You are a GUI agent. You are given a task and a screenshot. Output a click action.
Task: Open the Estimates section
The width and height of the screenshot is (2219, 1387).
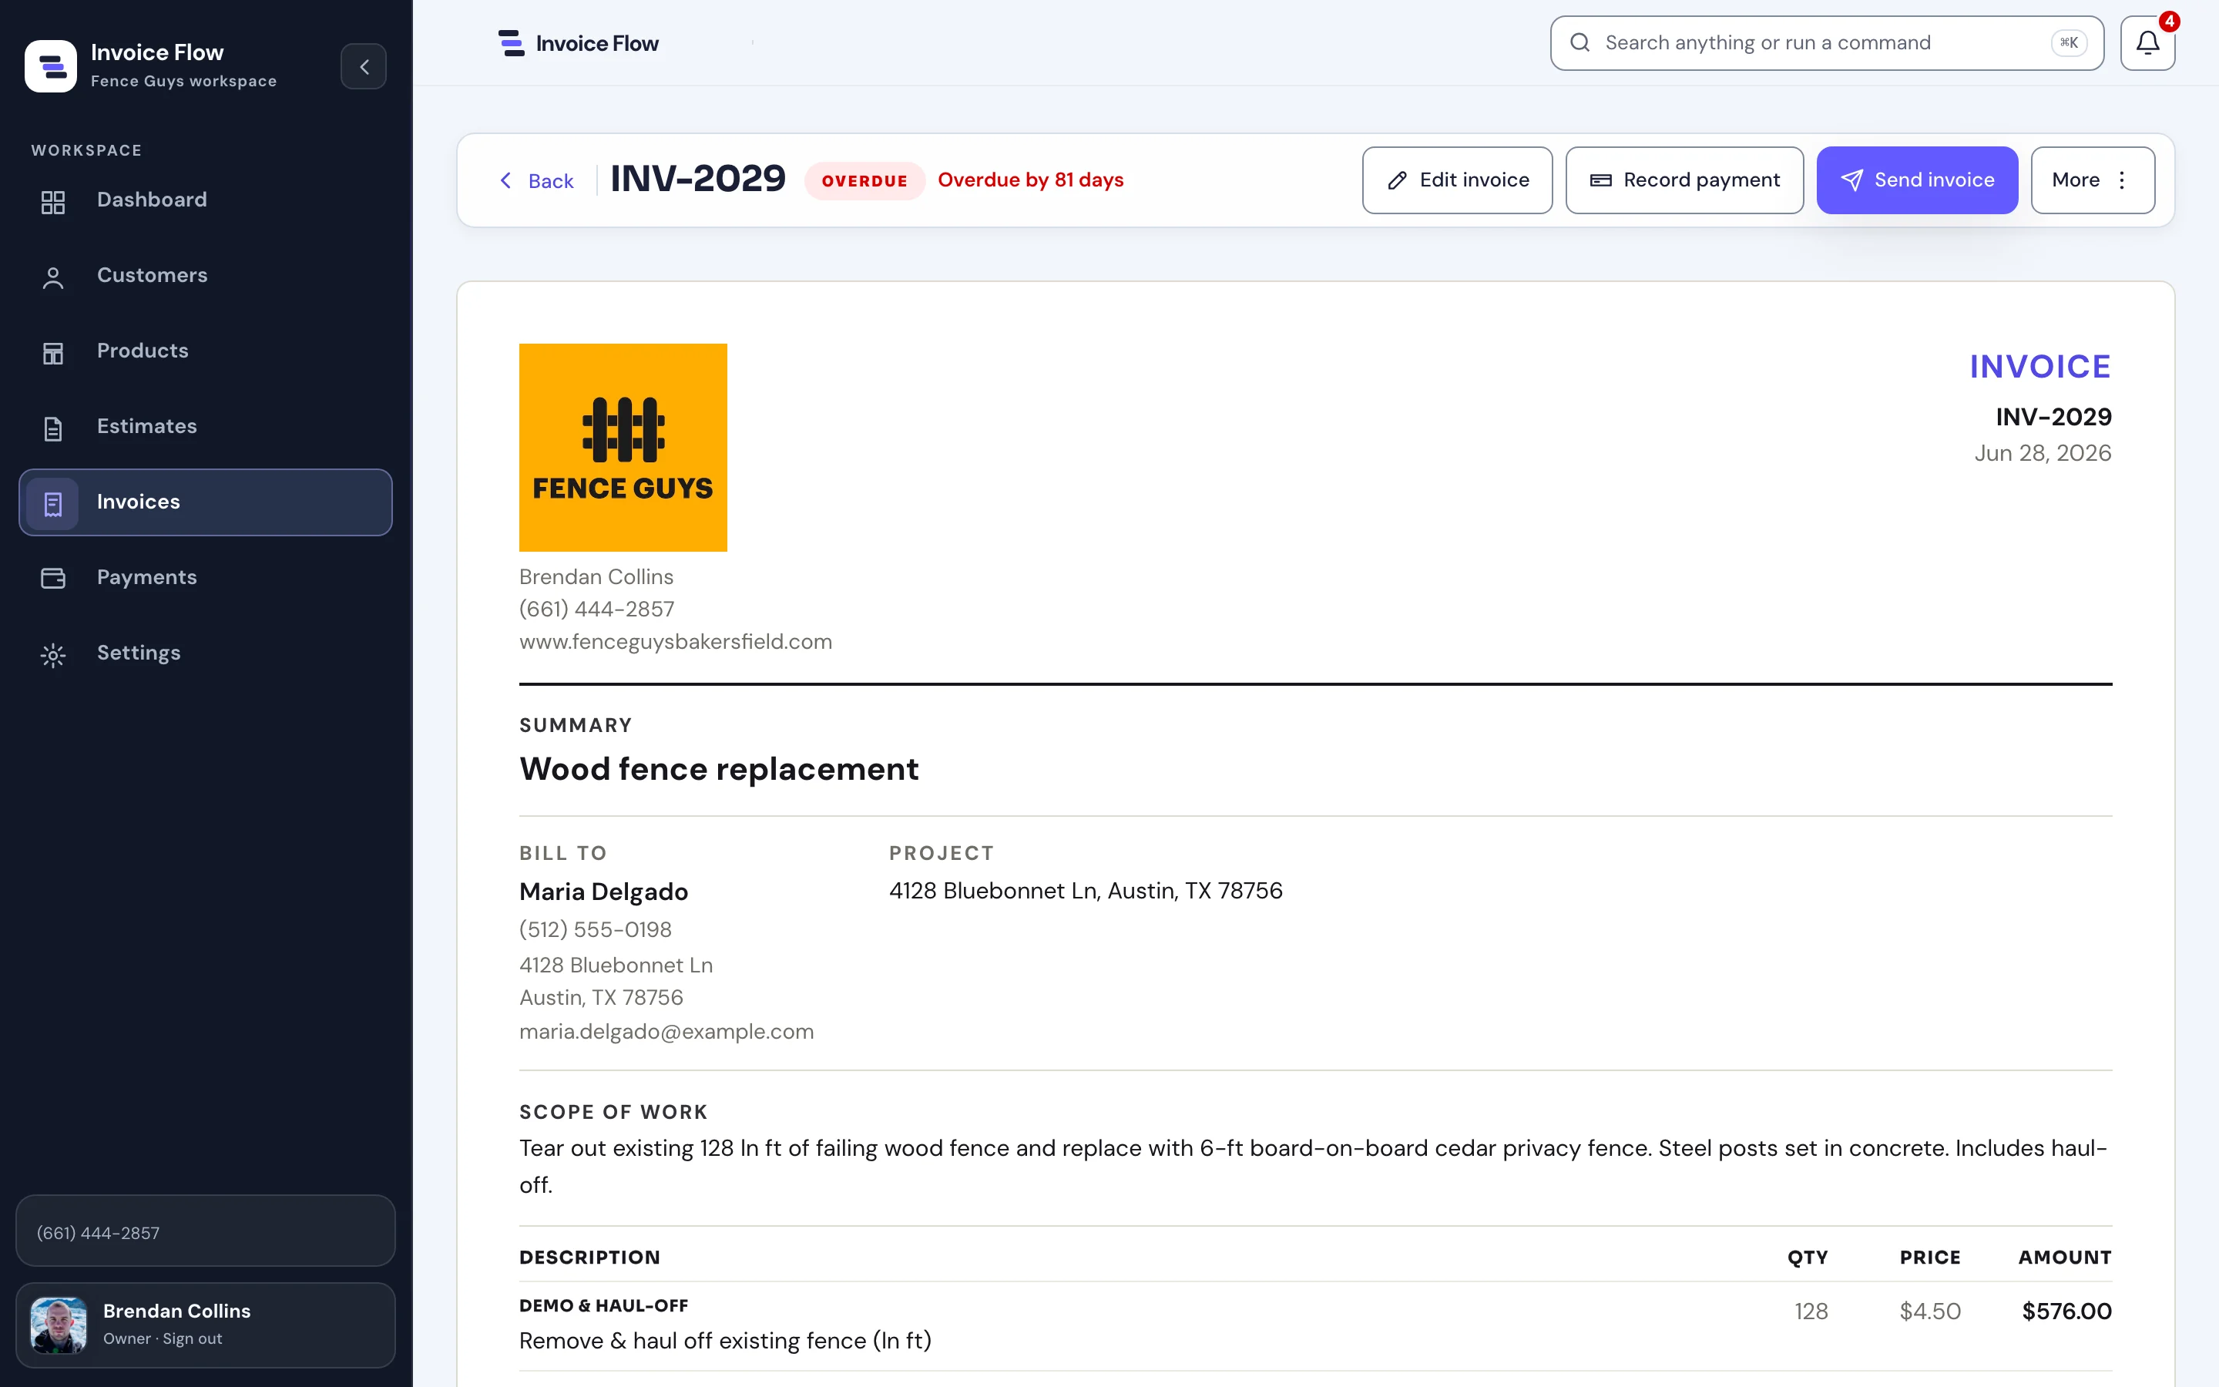(x=206, y=427)
